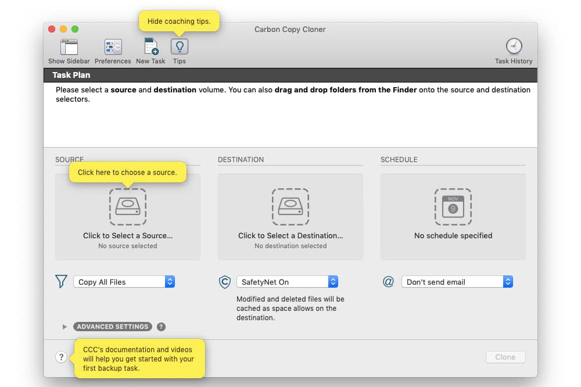This screenshot has height=387, width=581.
Task: Open the Don't send email dropdown
Action: 457,282
